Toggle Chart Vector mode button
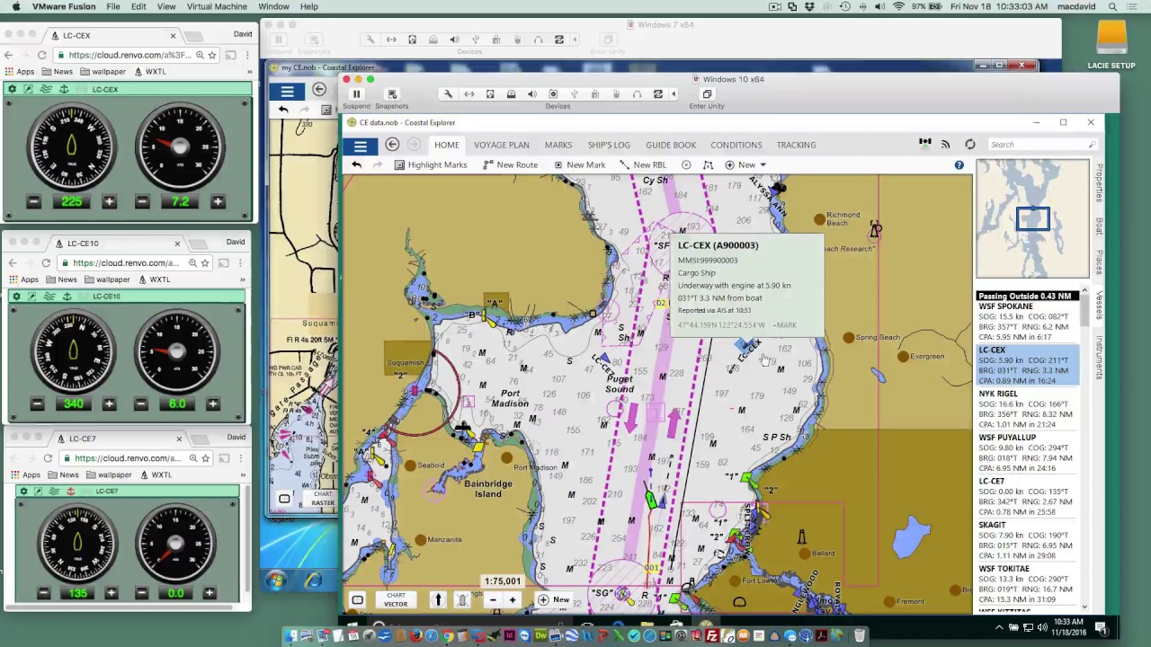This screenshot has height=647, width=1151. click(x=396, y=600)
